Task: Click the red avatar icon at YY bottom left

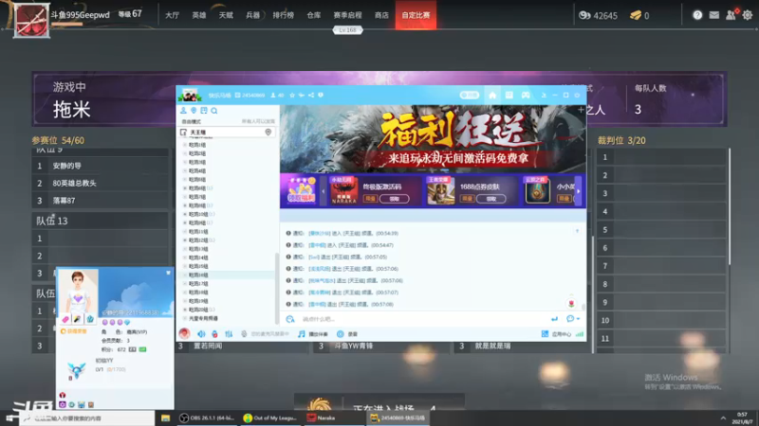Action: click(184, 333)
